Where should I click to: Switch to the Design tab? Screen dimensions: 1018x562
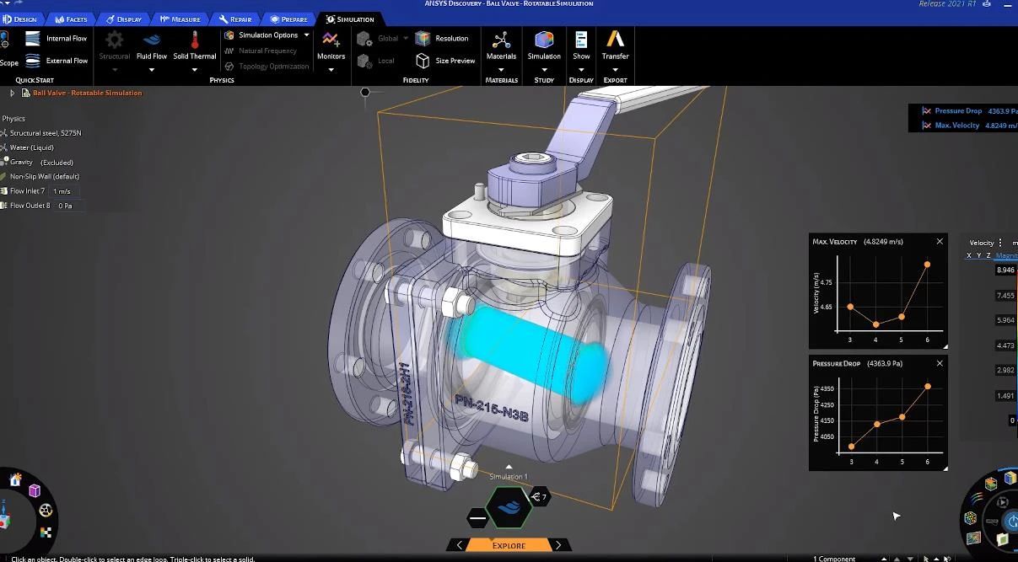click(19, 19)
